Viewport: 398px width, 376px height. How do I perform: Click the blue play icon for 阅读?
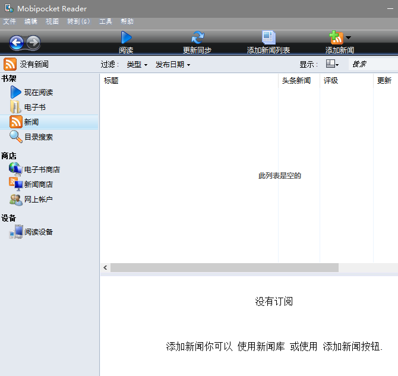(126, 37)
